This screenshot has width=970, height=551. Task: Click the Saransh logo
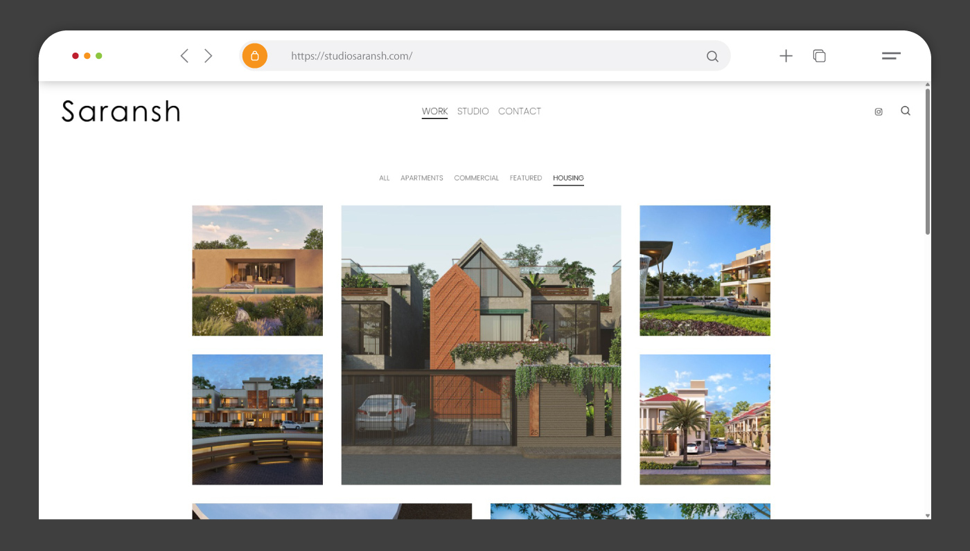pos(121,111)
